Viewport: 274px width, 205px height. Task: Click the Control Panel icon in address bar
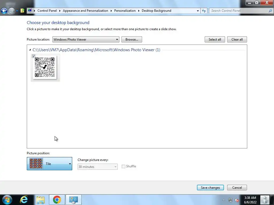pyautogui.click(x=30, y=10)
